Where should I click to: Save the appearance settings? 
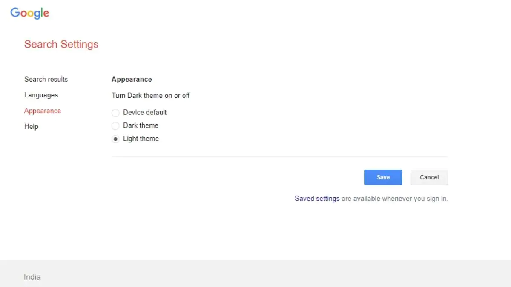pyautogui.click(x=383, y=177)
